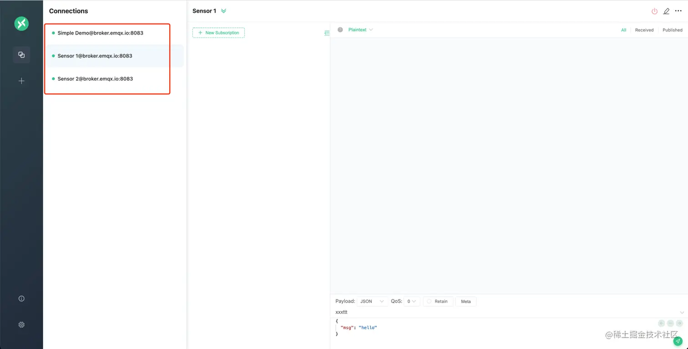Screen dimensions: 688x349
Task: Click the MQTTX logo icon
Action: pyautogui.click(x=21, y=24)
